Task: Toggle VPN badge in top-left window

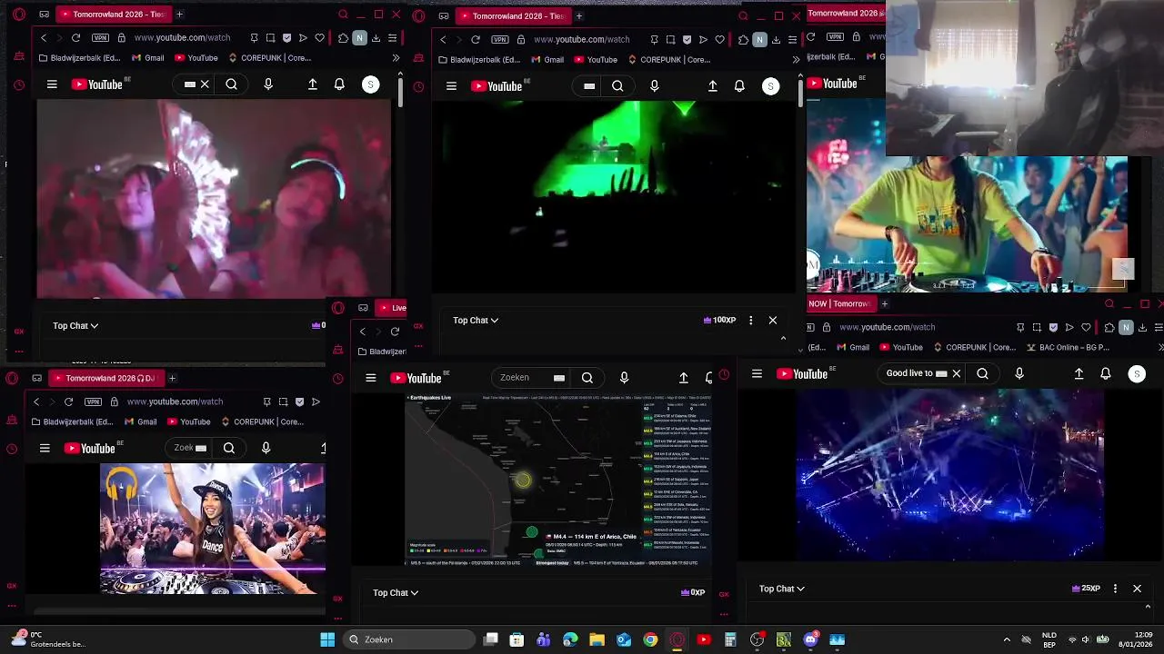Action: (100, 38)
